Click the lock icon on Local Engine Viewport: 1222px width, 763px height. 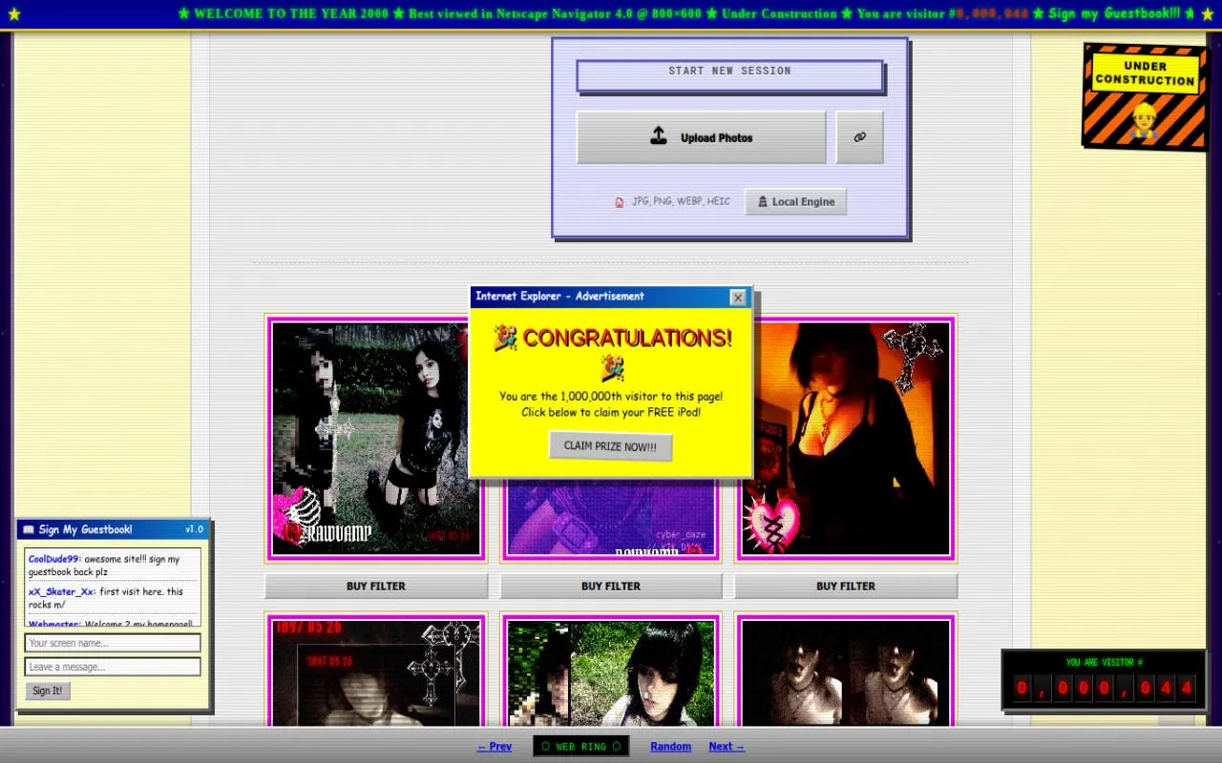763,202
